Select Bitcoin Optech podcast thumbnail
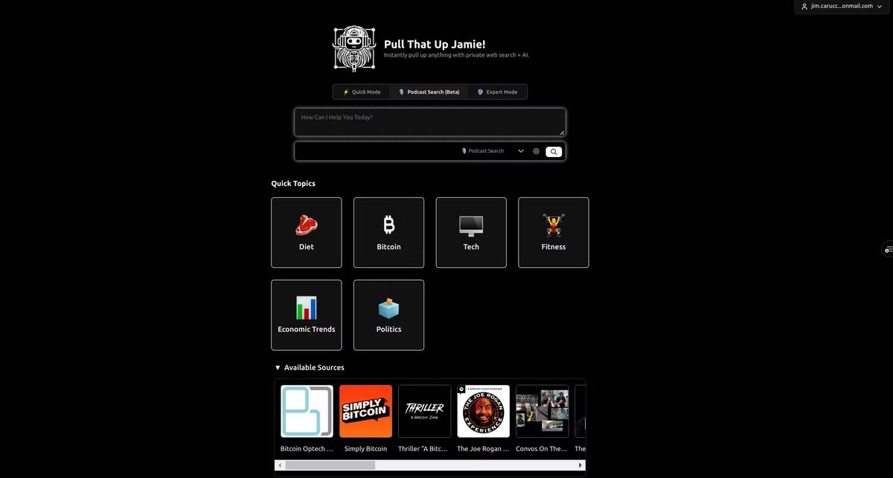Screen dimensions: 893x478 tap(307, 411)
